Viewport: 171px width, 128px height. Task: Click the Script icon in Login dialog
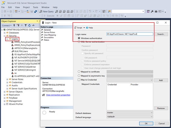pyautogui.click(x=75, y=28)
